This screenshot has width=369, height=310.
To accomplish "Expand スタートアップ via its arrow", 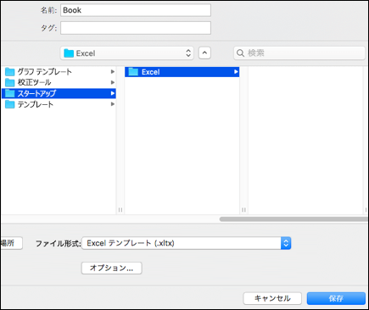I will [113, 93].
